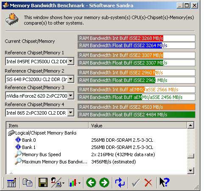Click the list scroll up arrow
The height and width of the screenshot is (191, 217).
[x=190, y=125]
